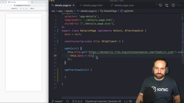Screen dimensions: 184x103
Task: Click the 'export class DetailsPage' line
Action: click(x=104, y=31)
